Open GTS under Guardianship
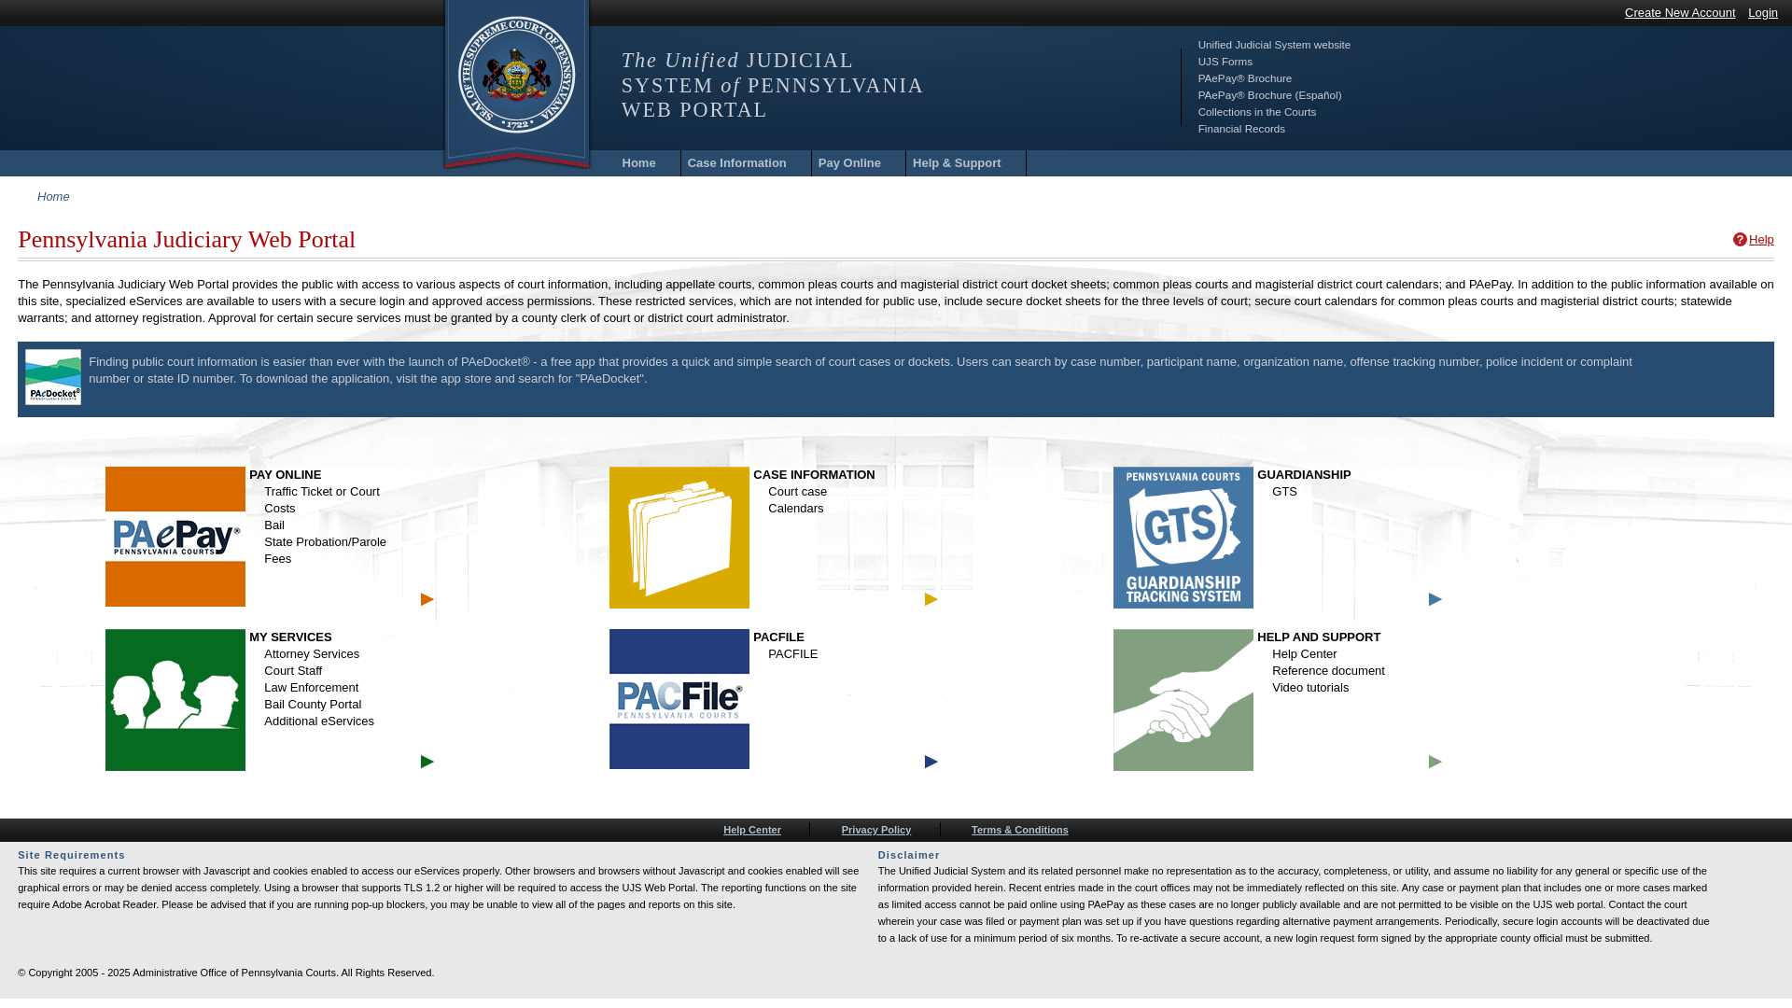Viewport: 1792px width, 1008px height. [x=1284, y=492]
